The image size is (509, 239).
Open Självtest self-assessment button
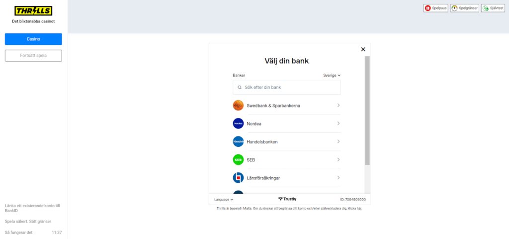pyautogui.click(x=493, y=8)
